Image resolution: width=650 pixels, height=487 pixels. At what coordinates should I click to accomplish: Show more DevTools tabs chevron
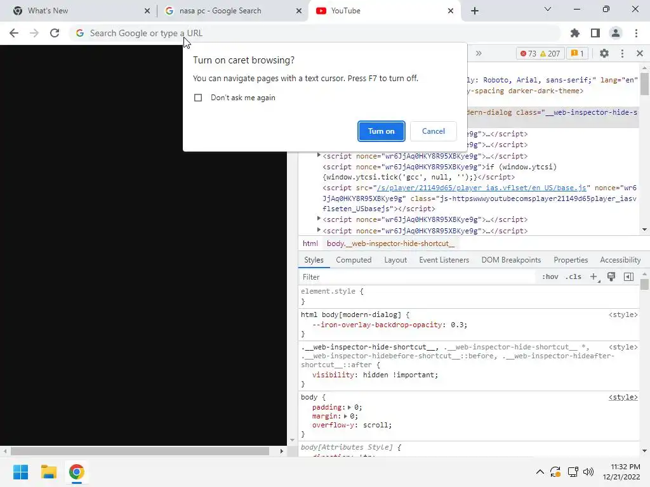click(x=479, y=53)
